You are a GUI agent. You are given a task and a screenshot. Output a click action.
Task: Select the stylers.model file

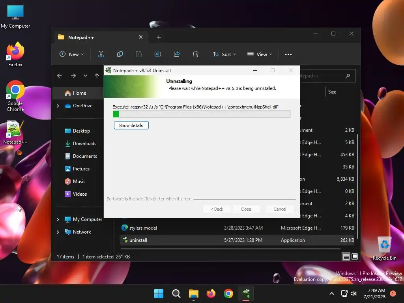pos(237,228)
